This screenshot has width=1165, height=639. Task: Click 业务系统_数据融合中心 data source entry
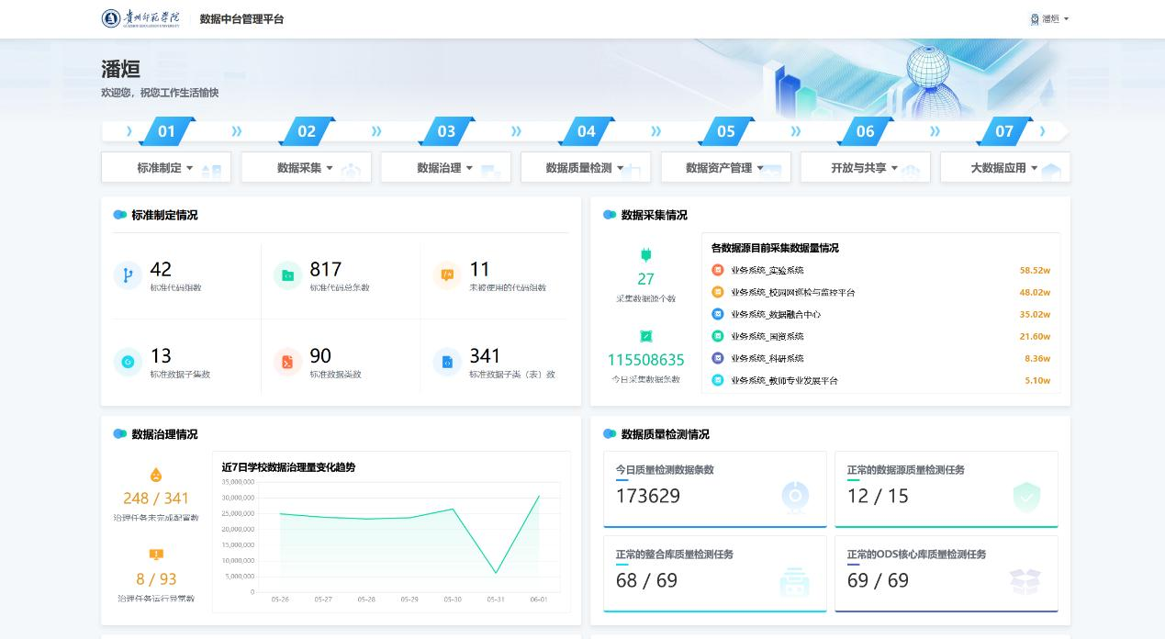click(775, 314)
